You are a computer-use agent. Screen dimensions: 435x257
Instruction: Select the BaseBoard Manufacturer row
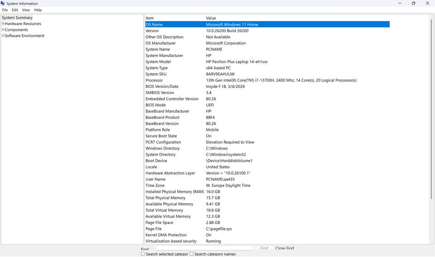click(x=267, y=111)
